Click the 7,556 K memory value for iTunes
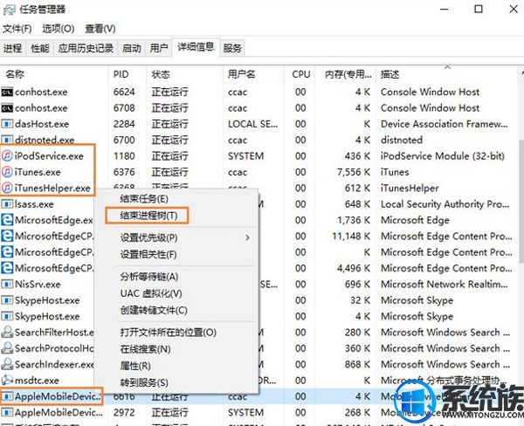 point(354,172)
